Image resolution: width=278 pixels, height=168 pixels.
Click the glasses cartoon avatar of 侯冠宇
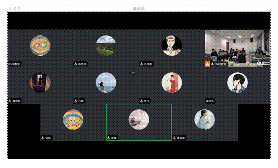pyautogui.click(x=237, y=82)
